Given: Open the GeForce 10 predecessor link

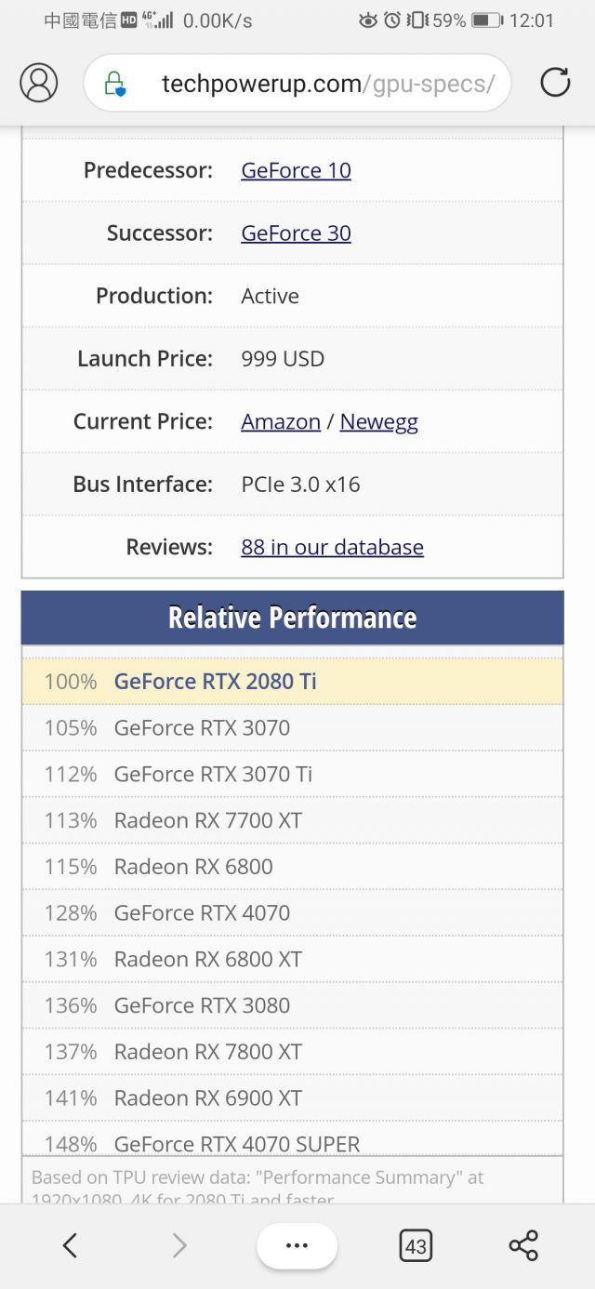Looking at the screenshot, I should pos(296,170).
